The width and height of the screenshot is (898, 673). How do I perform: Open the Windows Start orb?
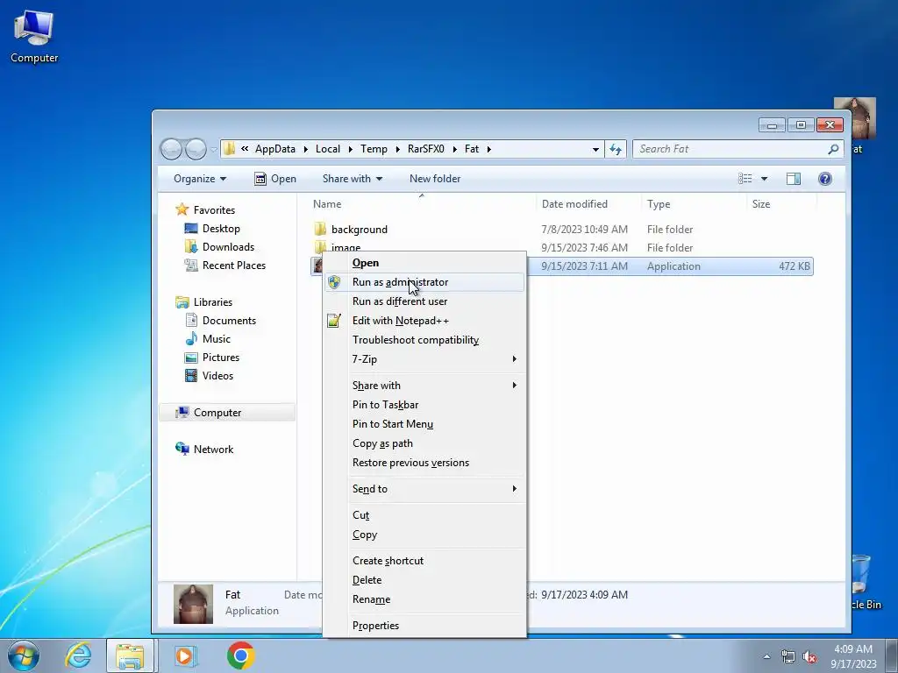(24, 655)
